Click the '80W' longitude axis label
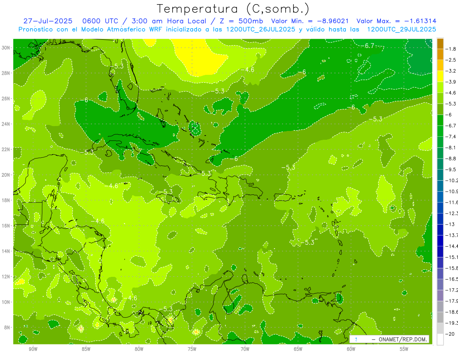Image resolution: width=458 pixels, height=354 pixels. [x=139, y=349]
